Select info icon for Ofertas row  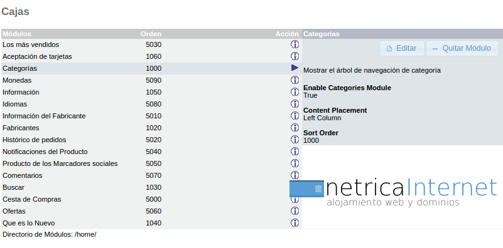295,211
